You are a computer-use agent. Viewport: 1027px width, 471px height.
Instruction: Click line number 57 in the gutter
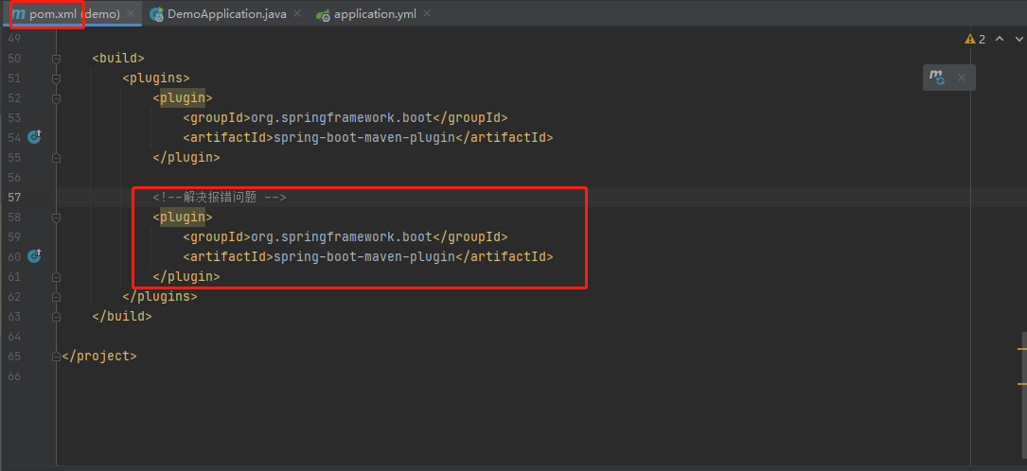(x=14, y=197)
